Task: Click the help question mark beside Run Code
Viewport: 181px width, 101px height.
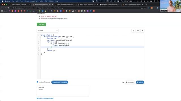Action: pos(123,82)
